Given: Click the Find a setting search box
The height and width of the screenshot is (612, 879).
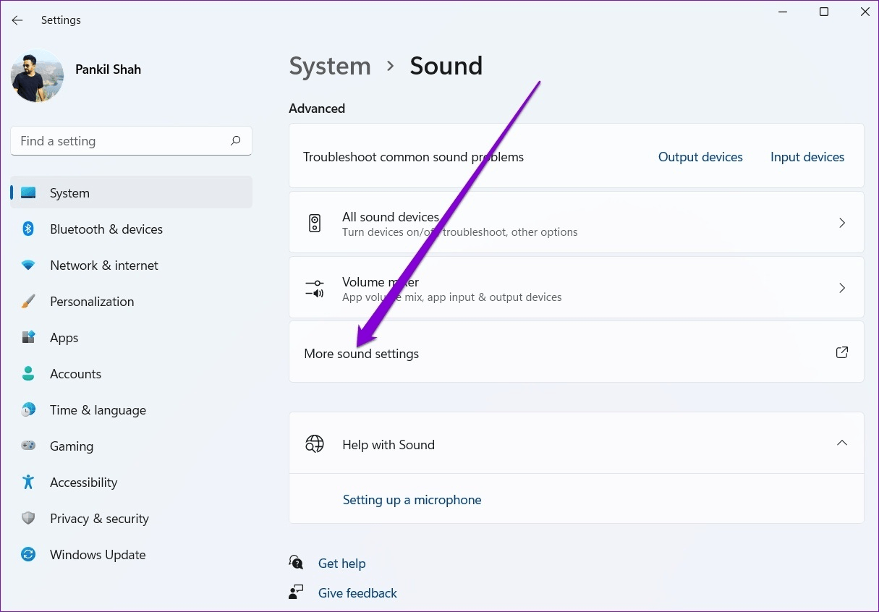Looking at the screenshot, I should tap(130, 140).
